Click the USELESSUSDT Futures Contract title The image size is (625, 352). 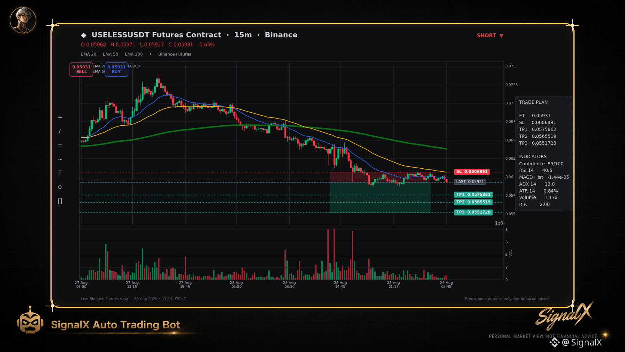[156, 35]
